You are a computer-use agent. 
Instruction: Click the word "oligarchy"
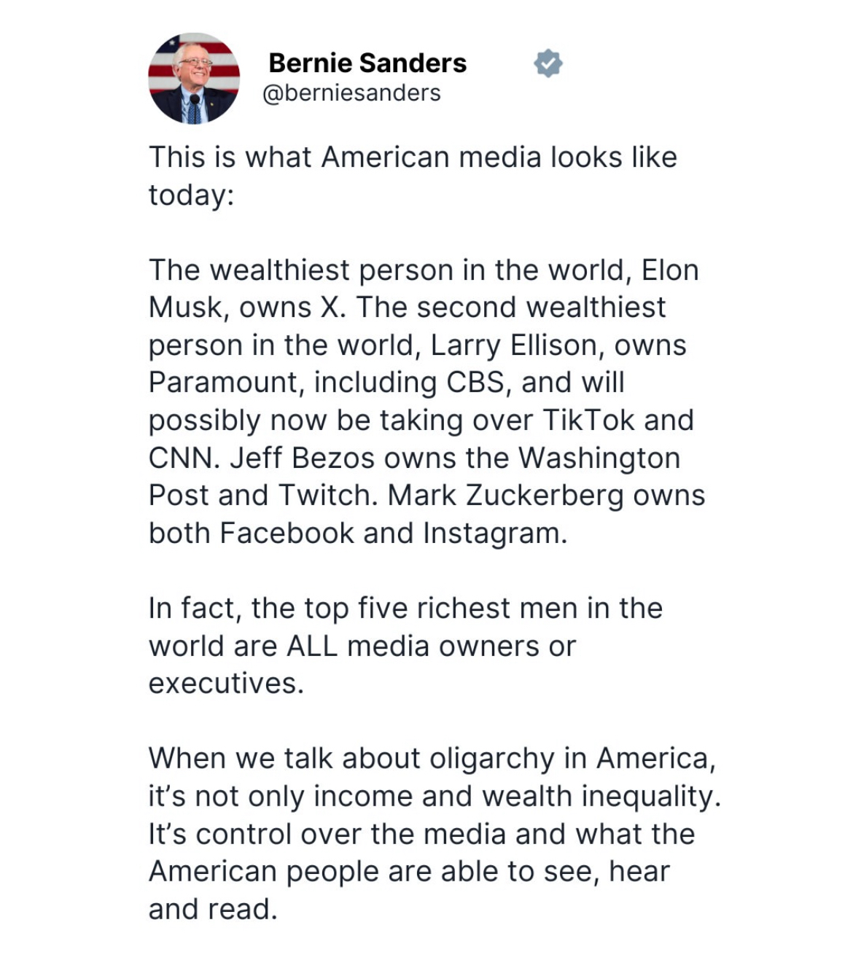coord(491,759)
